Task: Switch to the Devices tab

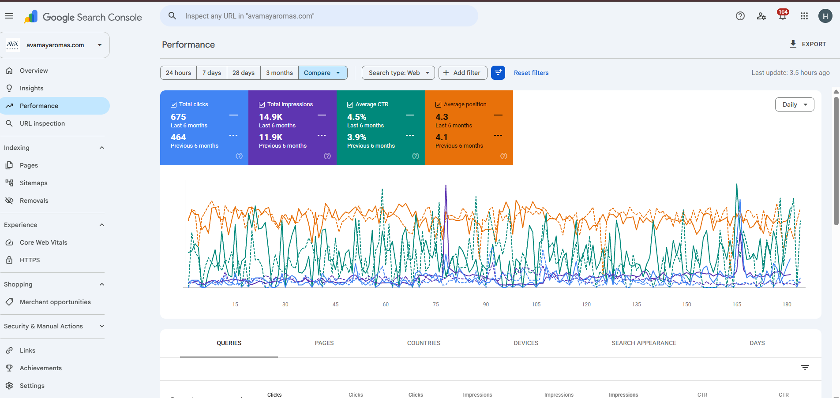Action: (526, 343)
